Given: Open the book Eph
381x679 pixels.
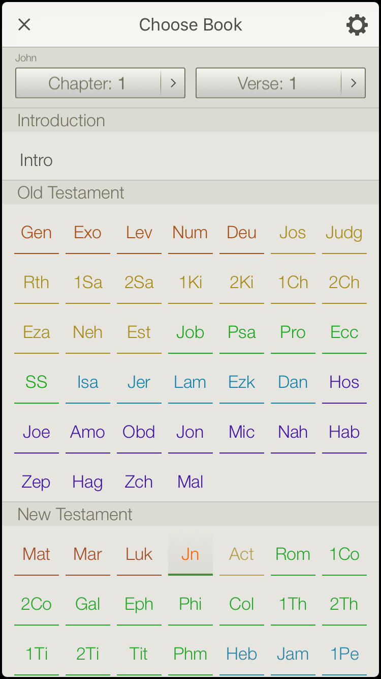Looking at the screenshot, I should (139, 604).
